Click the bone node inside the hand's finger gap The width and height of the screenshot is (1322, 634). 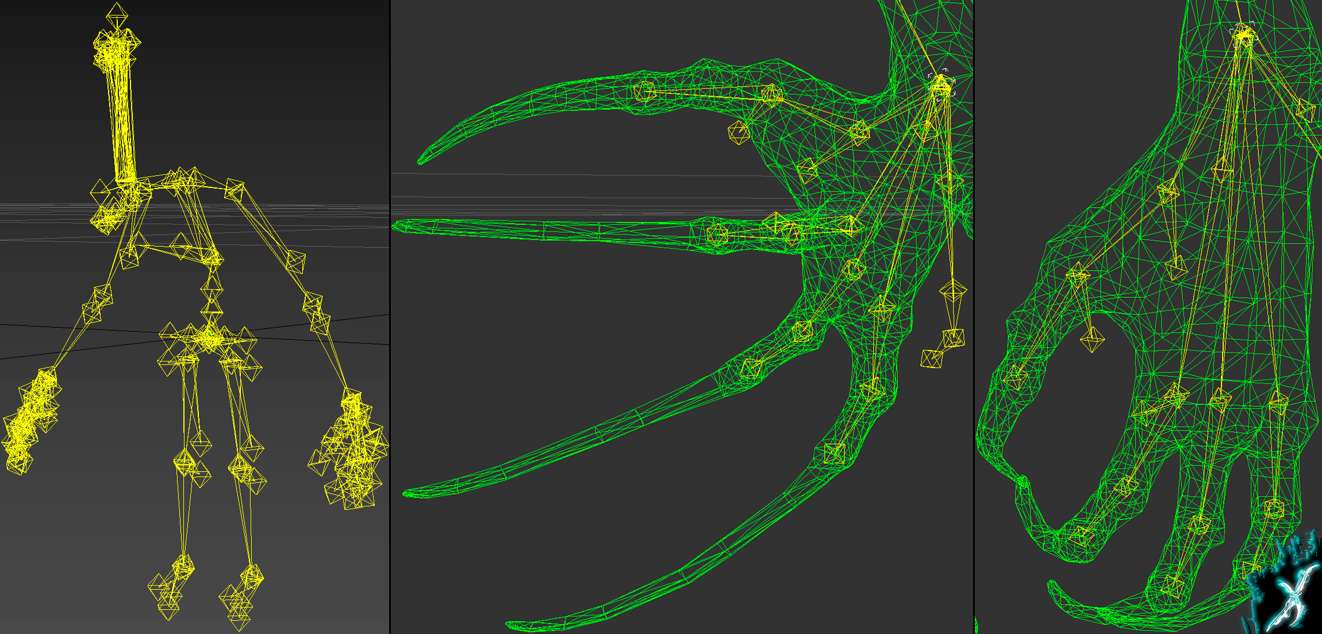point(1092,339)
